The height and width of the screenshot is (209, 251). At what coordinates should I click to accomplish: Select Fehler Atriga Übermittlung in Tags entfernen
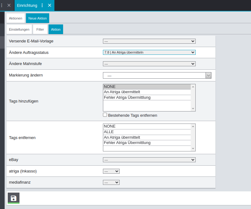coord(147,143)
